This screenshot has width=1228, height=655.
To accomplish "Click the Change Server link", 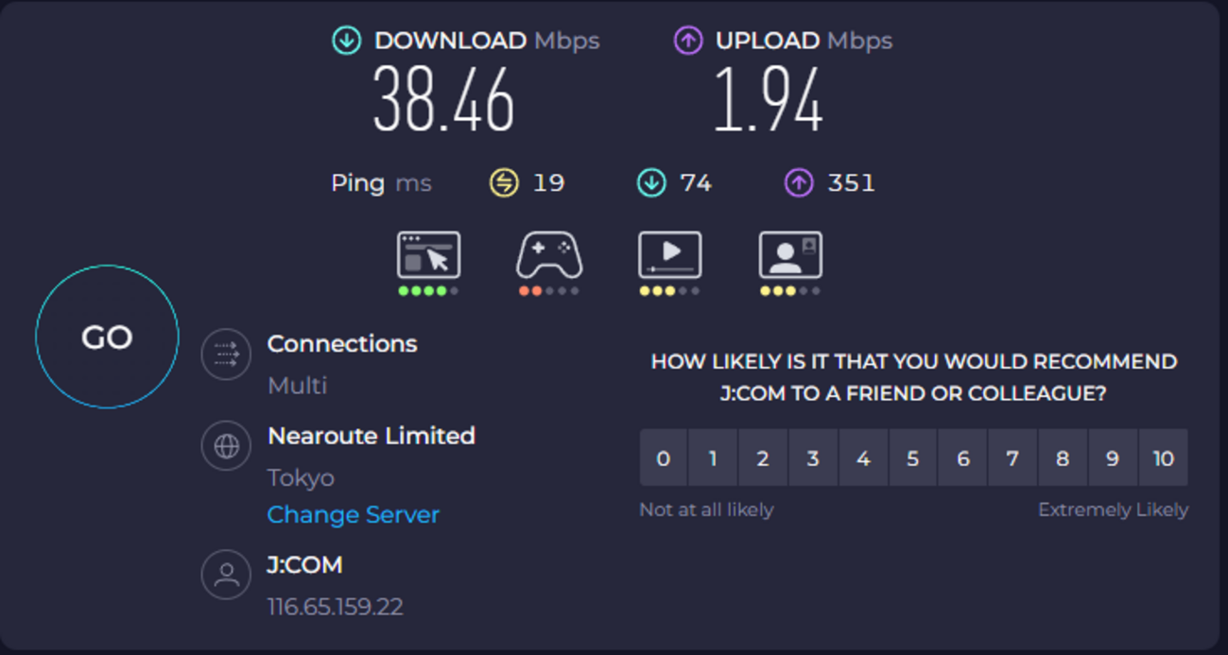I will click(x=353, y=515).
